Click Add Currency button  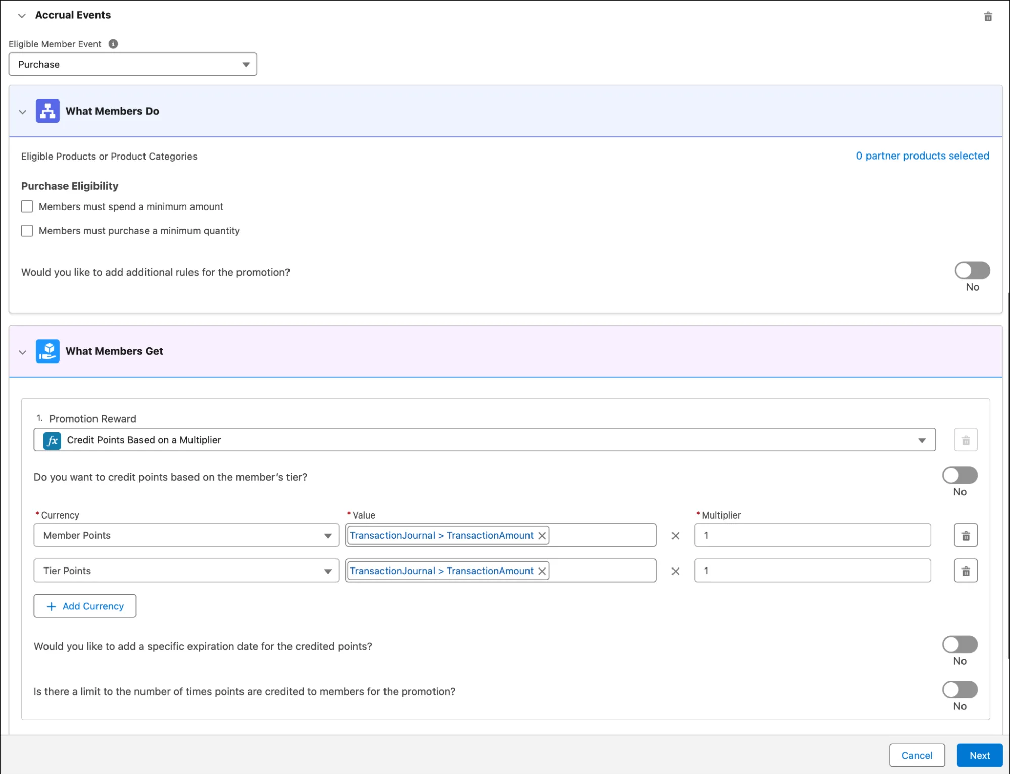pos(85,606)
